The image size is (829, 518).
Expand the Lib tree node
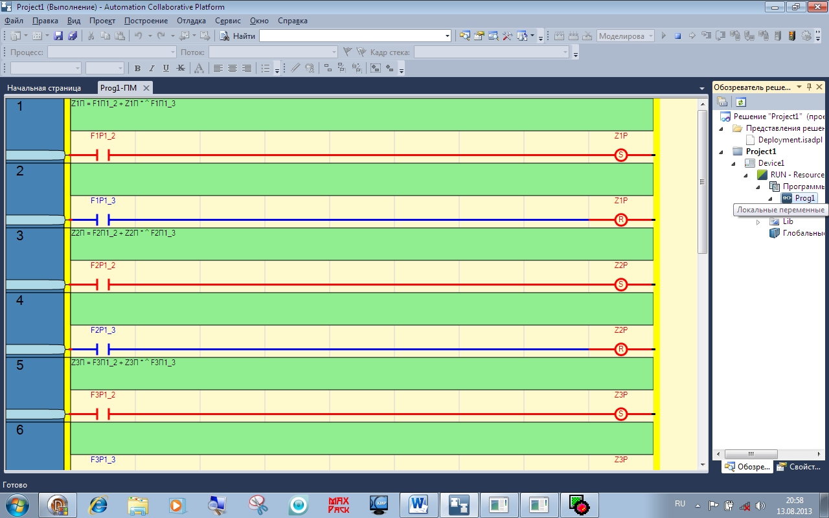tap(758, 221)
